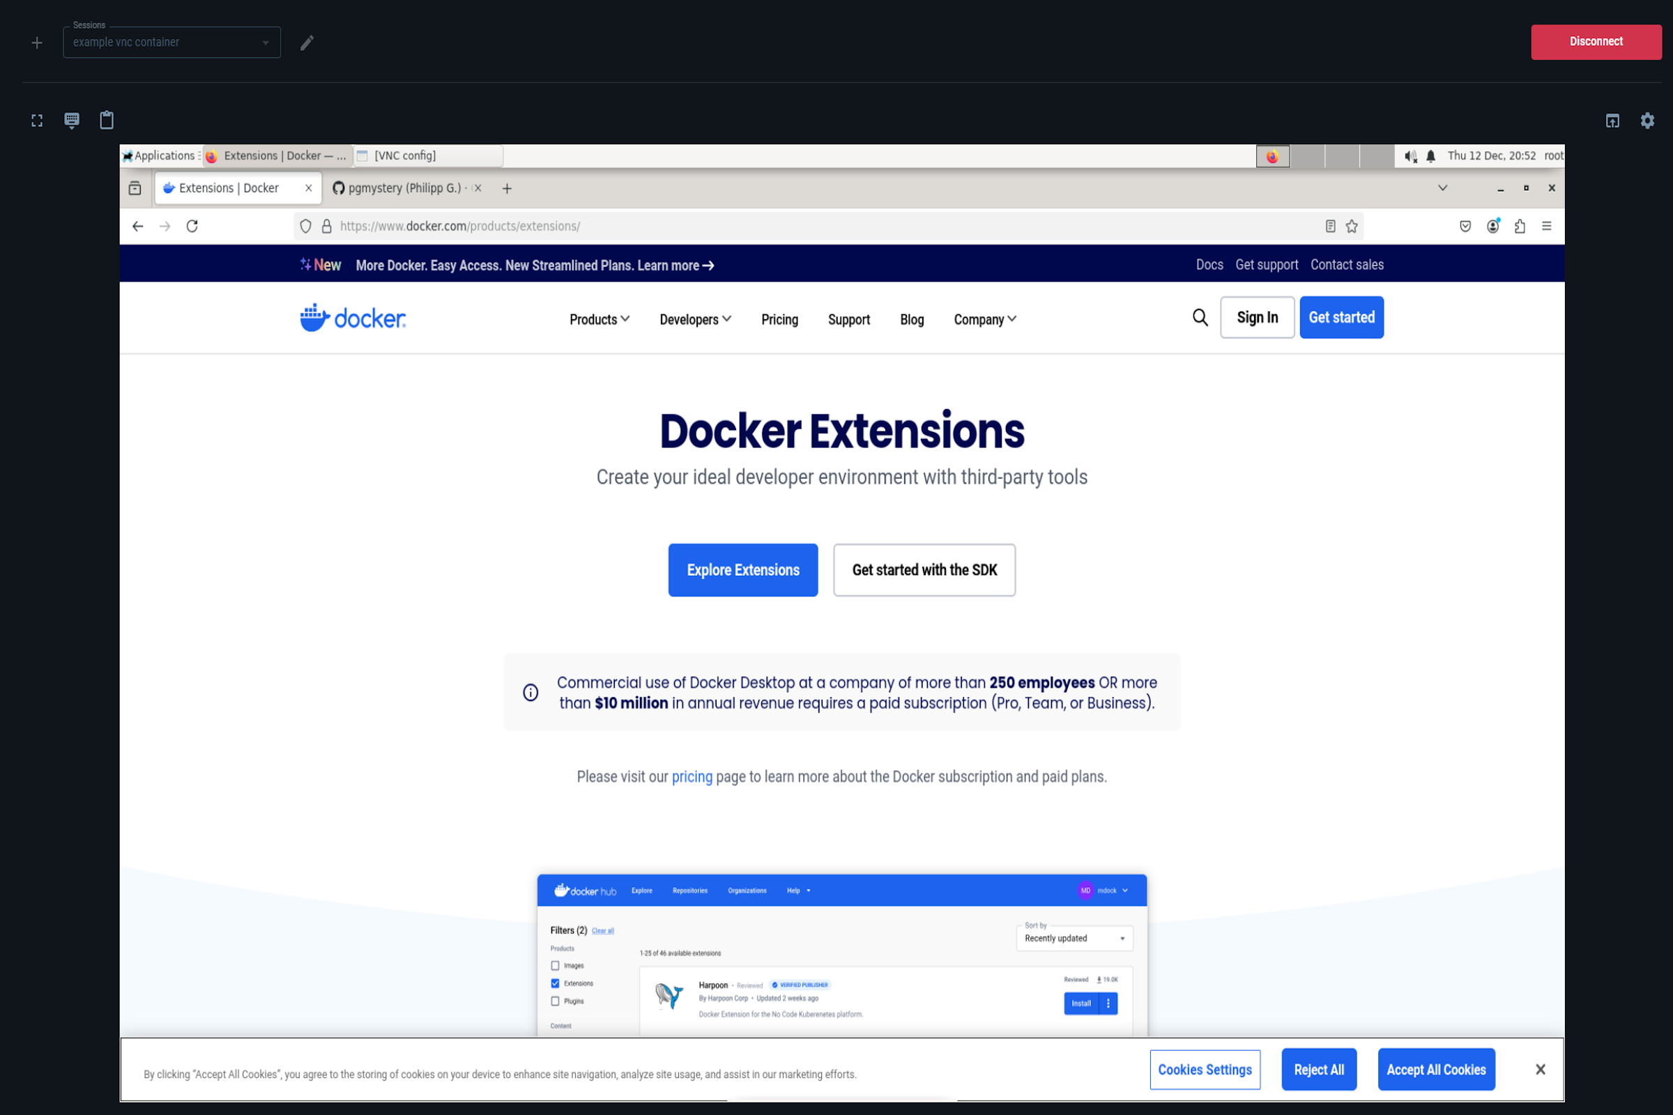The height and width of the screenshot is (1115, 1673).
Task: Open Firefox hamburger menu icon
Action: pos(1546,226)
